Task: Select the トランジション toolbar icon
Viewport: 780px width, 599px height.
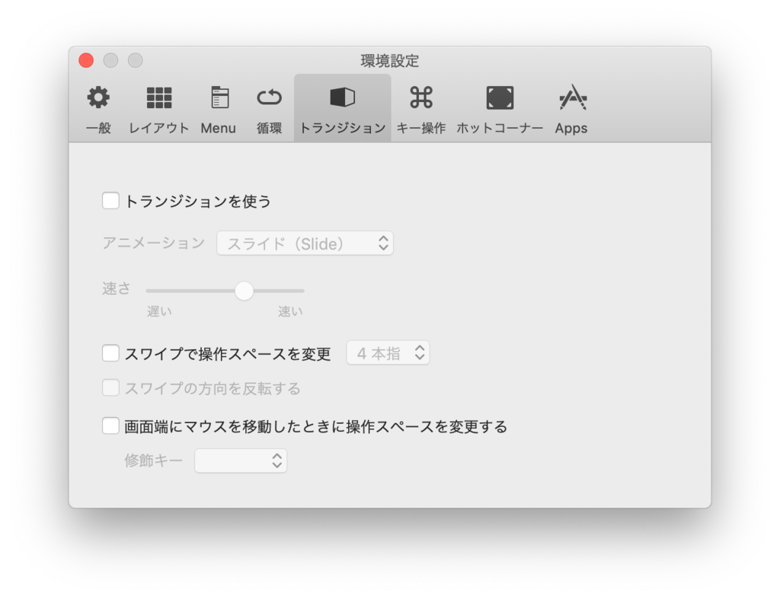Action: [x=342, y=97]
